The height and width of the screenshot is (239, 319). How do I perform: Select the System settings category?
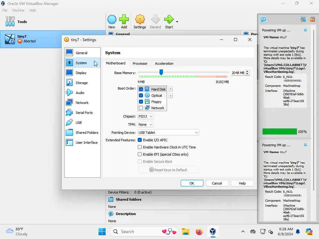point(82,63)
